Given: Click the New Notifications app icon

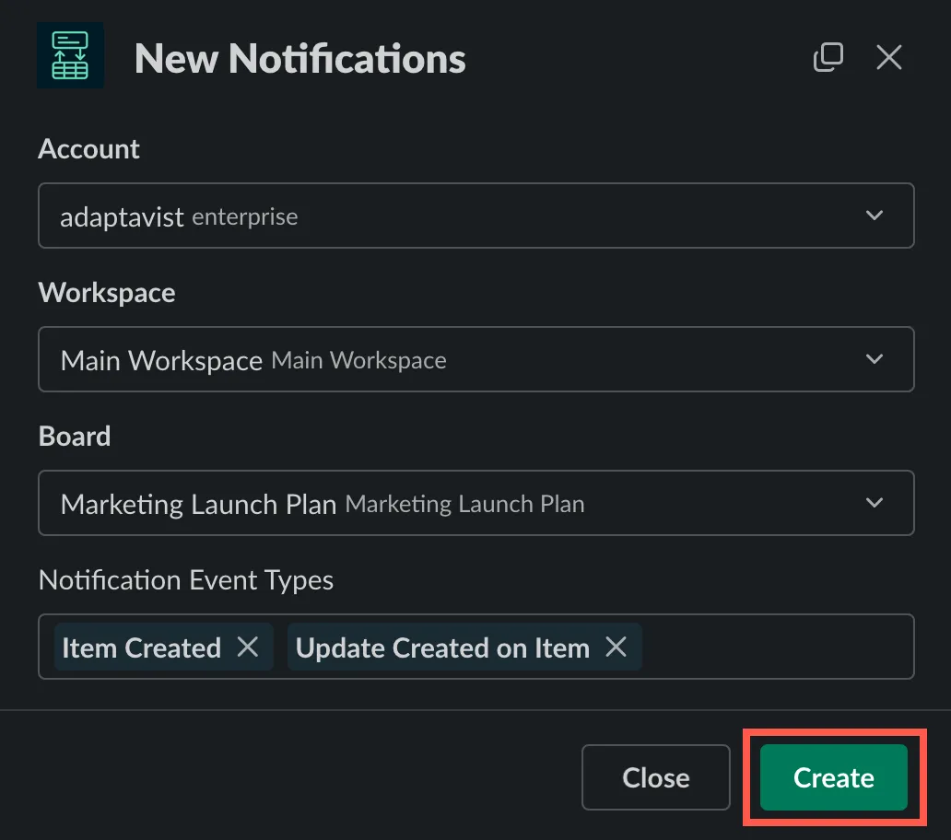Looking at the screenshot, I should pyautogui.click(x=70, y=56).
